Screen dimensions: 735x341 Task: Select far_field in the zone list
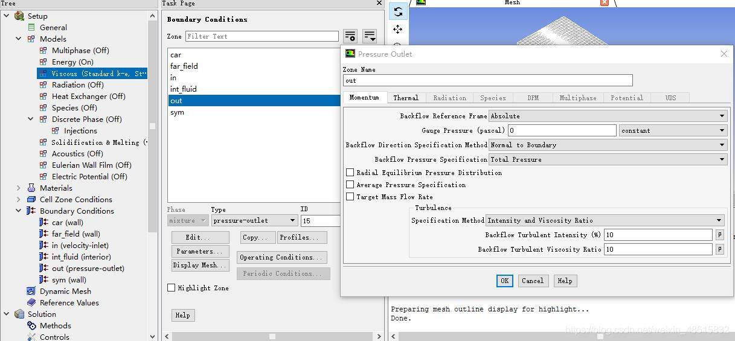pos(254,66)
